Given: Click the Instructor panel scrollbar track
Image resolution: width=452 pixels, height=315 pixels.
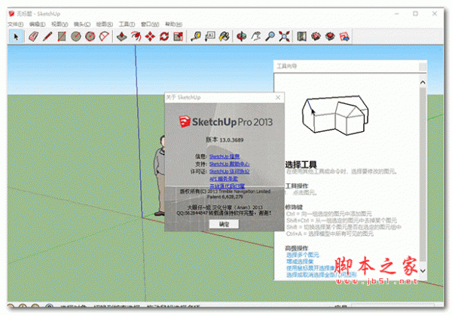Looking at the screenshot, I should tap(423, 176).
